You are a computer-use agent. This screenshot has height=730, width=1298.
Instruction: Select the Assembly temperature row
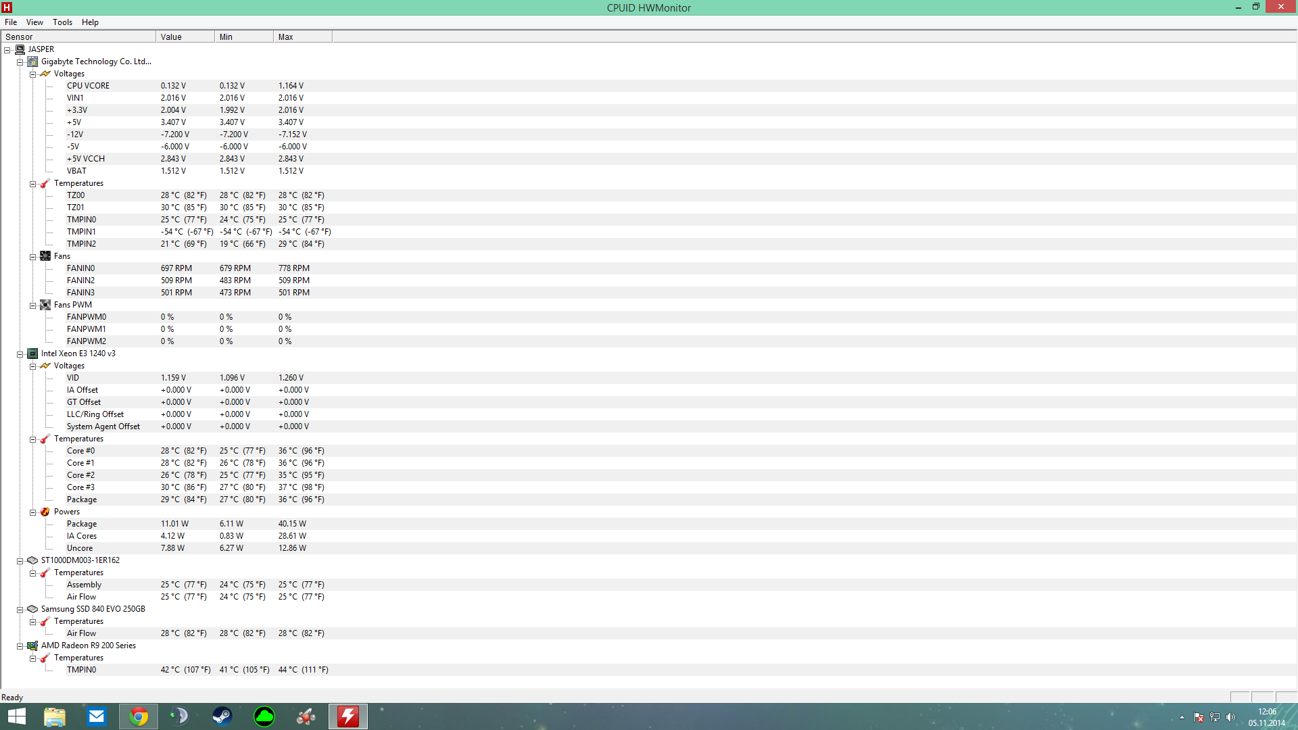pos(648,585)
